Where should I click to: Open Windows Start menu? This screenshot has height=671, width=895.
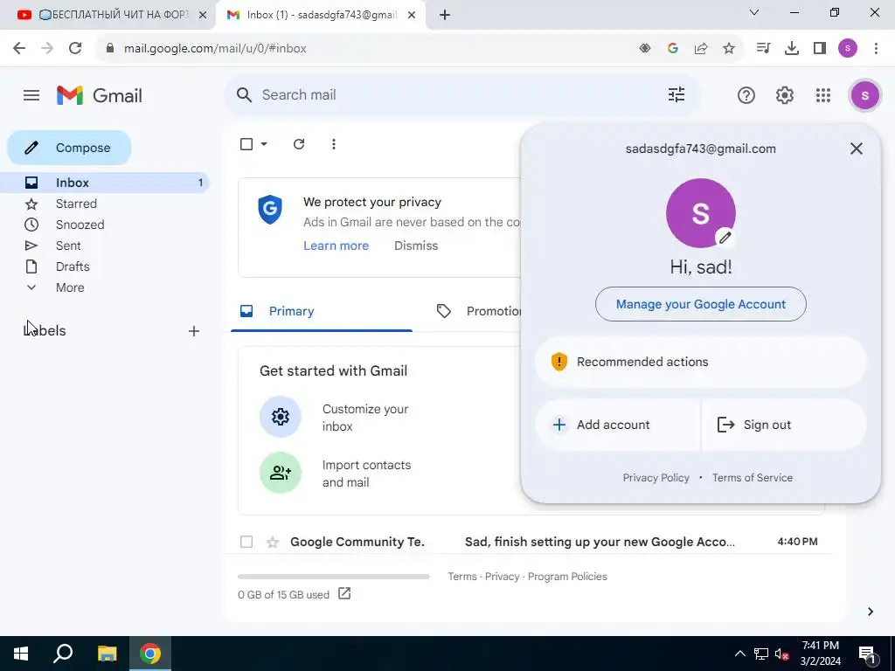pyautogui.click(x=21, y=654)
